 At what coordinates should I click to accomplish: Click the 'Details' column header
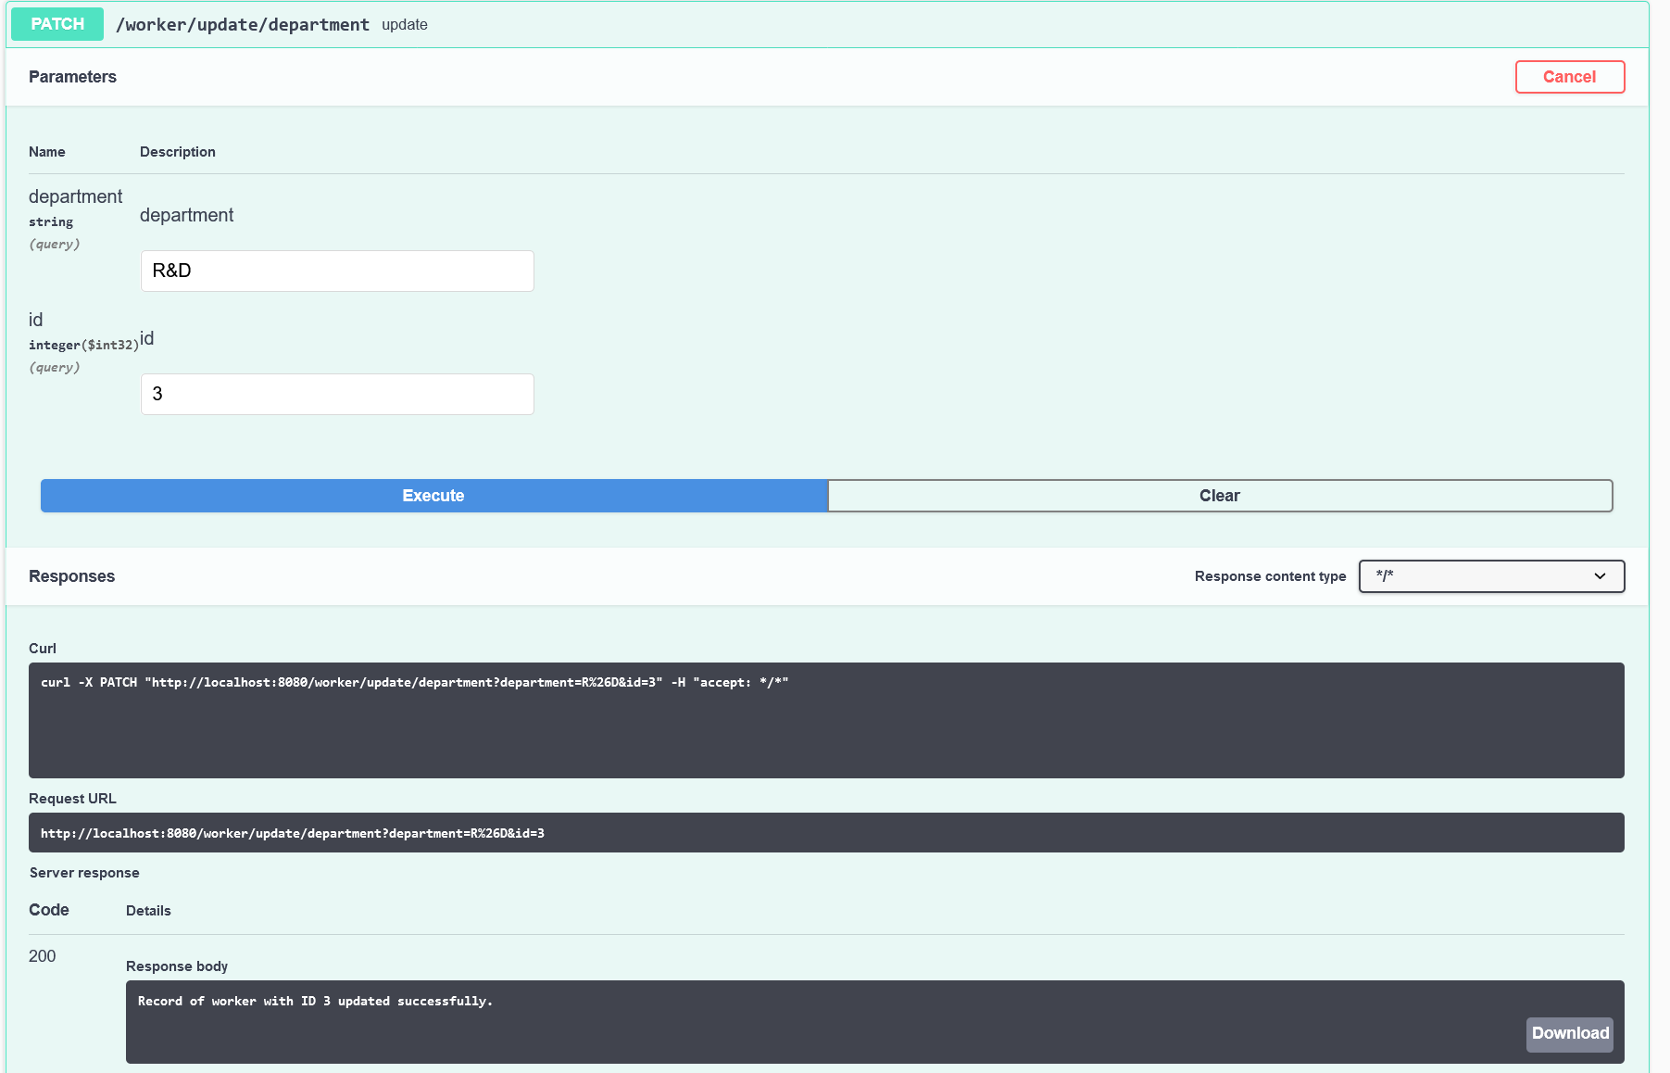pyautogui.click(x=148, y=911)
